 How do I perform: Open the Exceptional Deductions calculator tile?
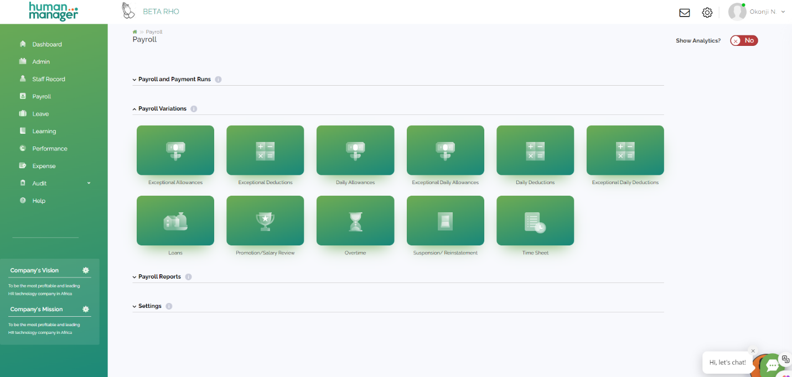[x=265, y=150]
